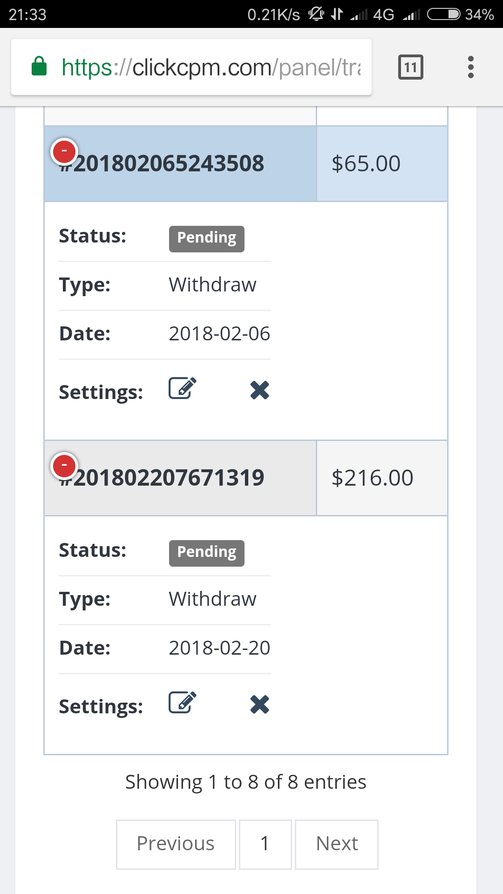
Task: Tap the $216.00 amount cell
Action: pos(382,478)
